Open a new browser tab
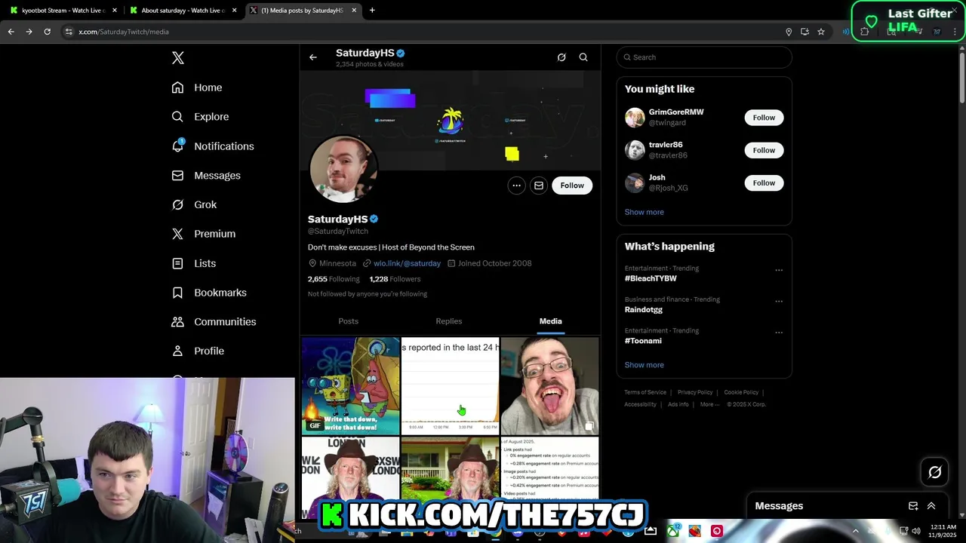 coord(372,11)
